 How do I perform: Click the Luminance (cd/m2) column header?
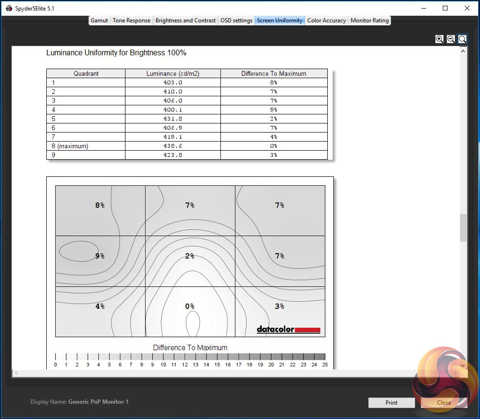[173, 73]
